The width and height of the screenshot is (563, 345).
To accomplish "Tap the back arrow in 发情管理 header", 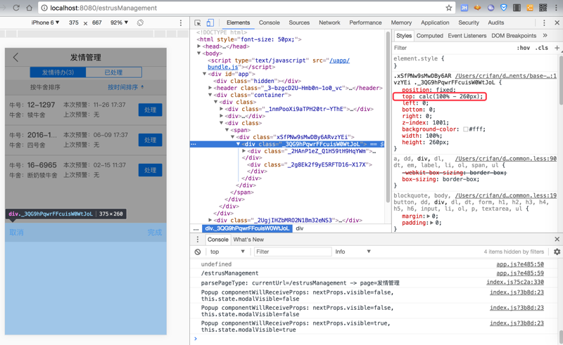I will [x=16, y=57].
